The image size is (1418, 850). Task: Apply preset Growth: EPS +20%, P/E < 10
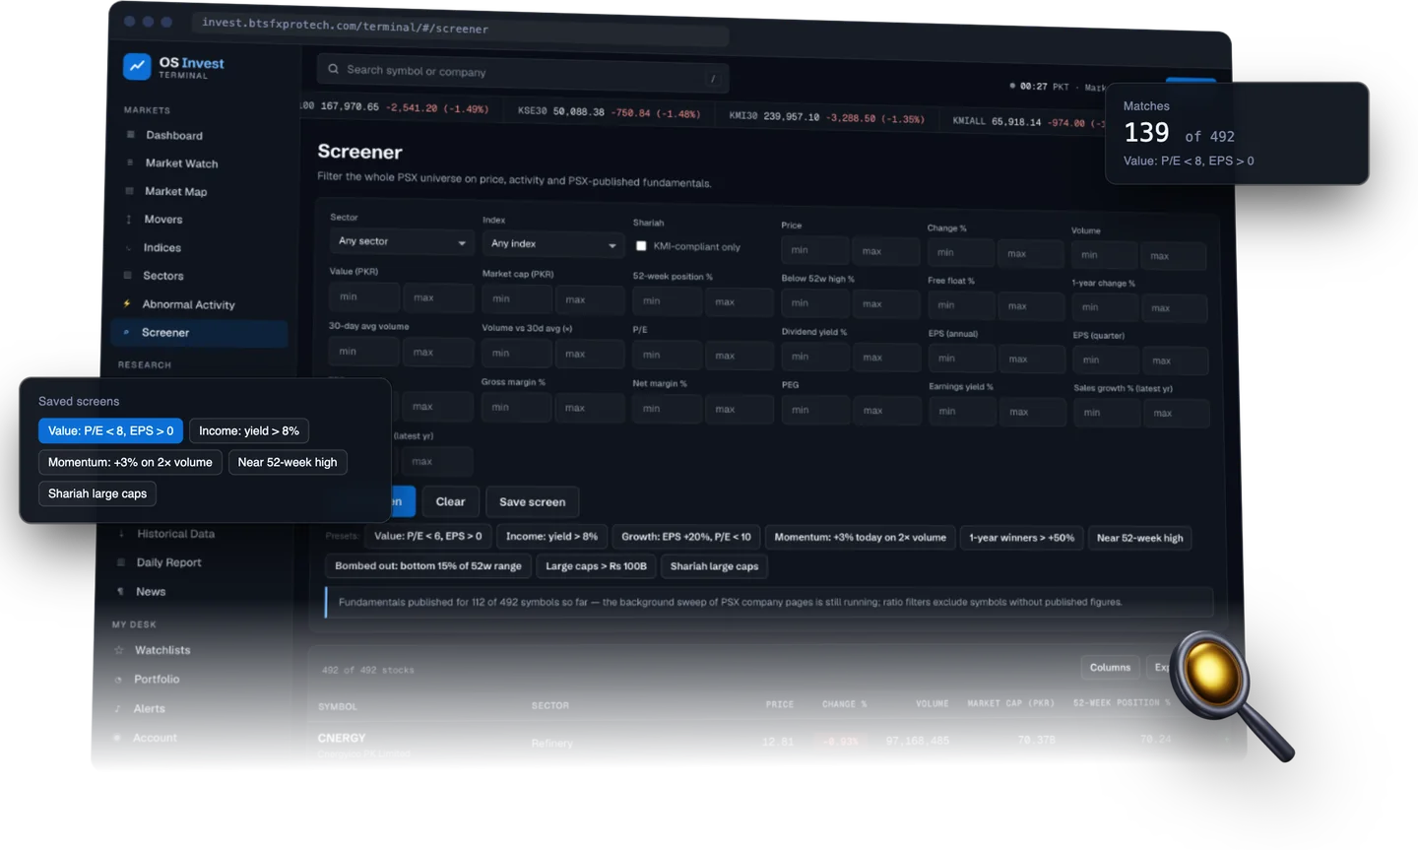(x=685, y=537)
